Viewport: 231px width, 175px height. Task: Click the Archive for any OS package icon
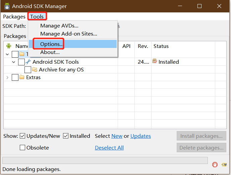[35, 70]
